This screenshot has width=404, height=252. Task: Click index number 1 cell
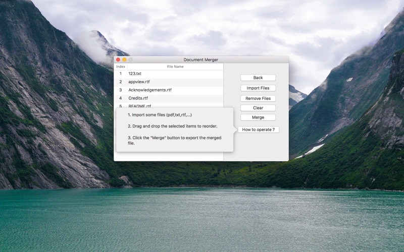[120, 74]
